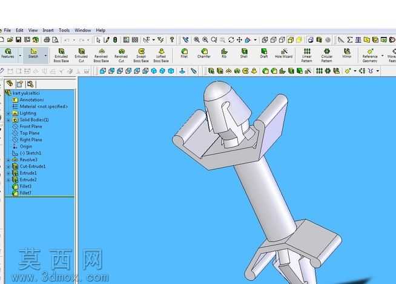The height and width of the screenshot is (284, 396).
Task: Click the Pan four-arrow icon
Action: coord(239,40)
